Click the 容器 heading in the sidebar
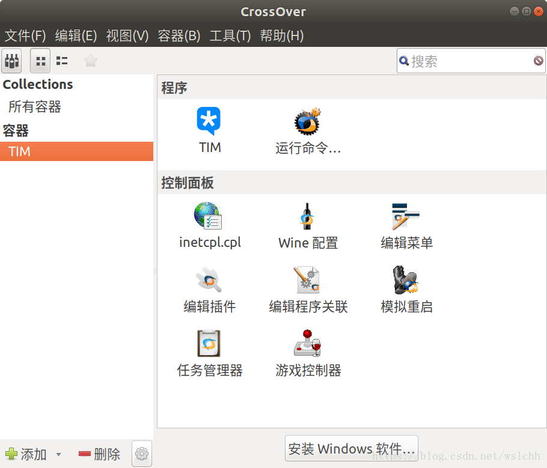The image size is (547, 468). point(16,131)
